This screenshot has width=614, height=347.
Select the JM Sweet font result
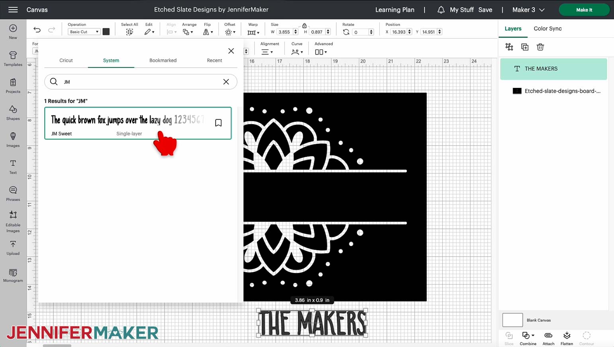tap(138, 123)
